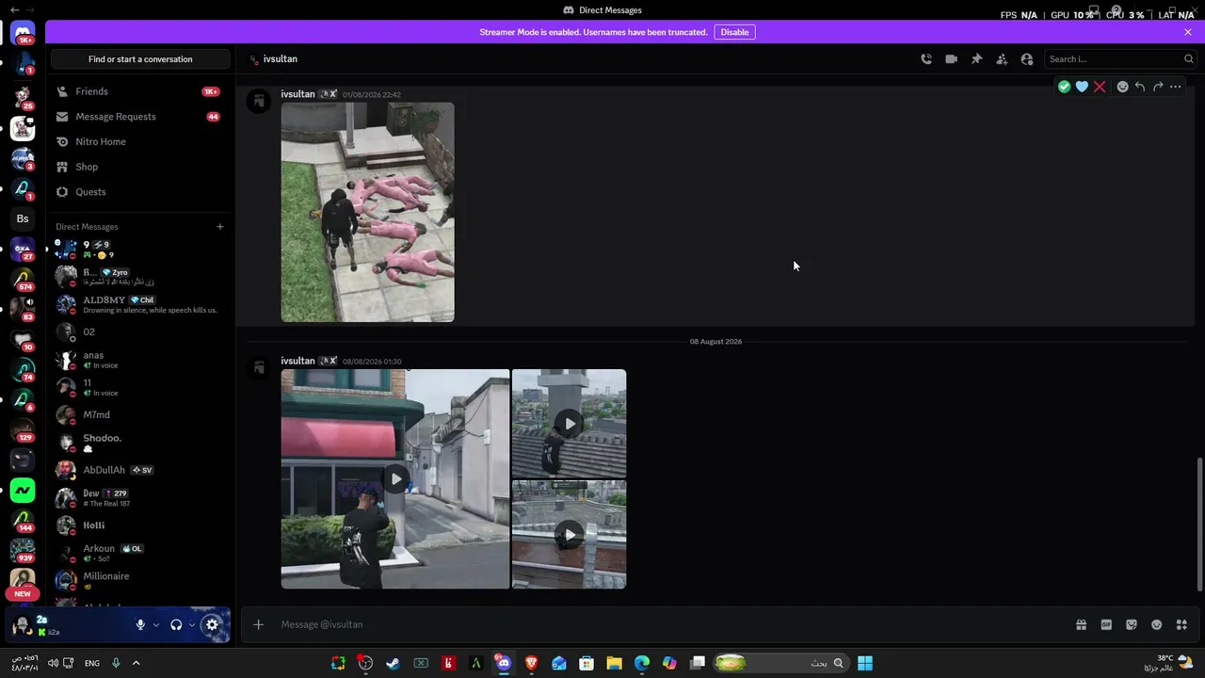1205x678 pixels.
Task: Open Find or start a conversation
Action: (x=140, y=59)
